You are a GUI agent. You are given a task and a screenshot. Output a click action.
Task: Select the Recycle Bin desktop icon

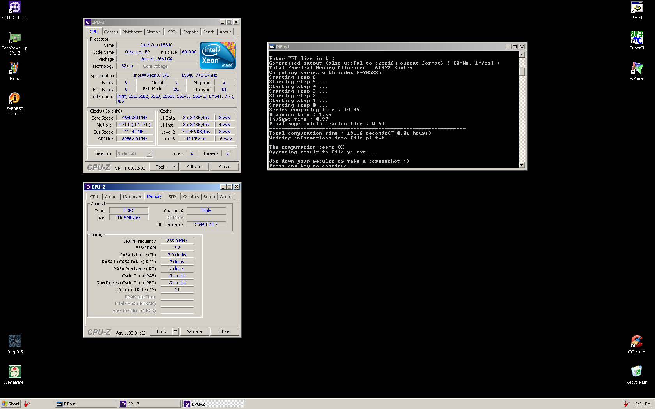click(637, 375)
